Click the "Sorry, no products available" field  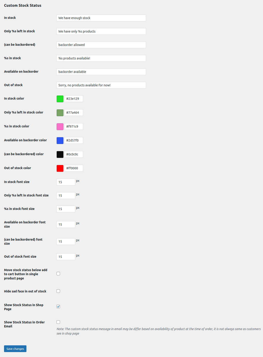point(101,85)
